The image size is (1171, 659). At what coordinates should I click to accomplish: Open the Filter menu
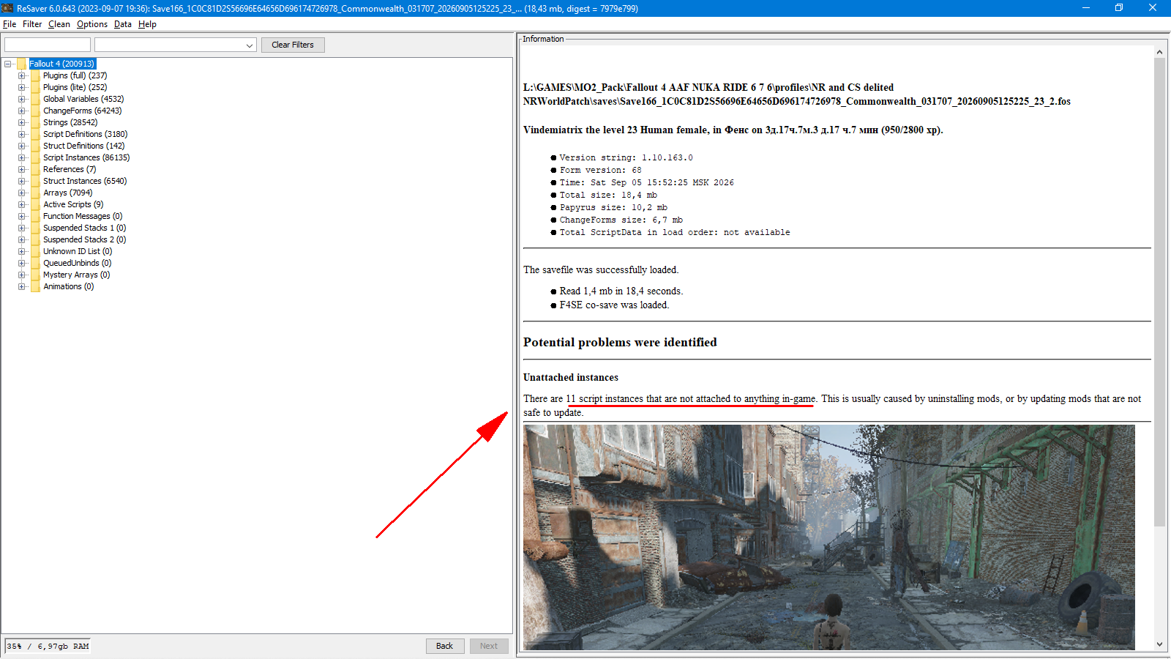tap(32, 24)
